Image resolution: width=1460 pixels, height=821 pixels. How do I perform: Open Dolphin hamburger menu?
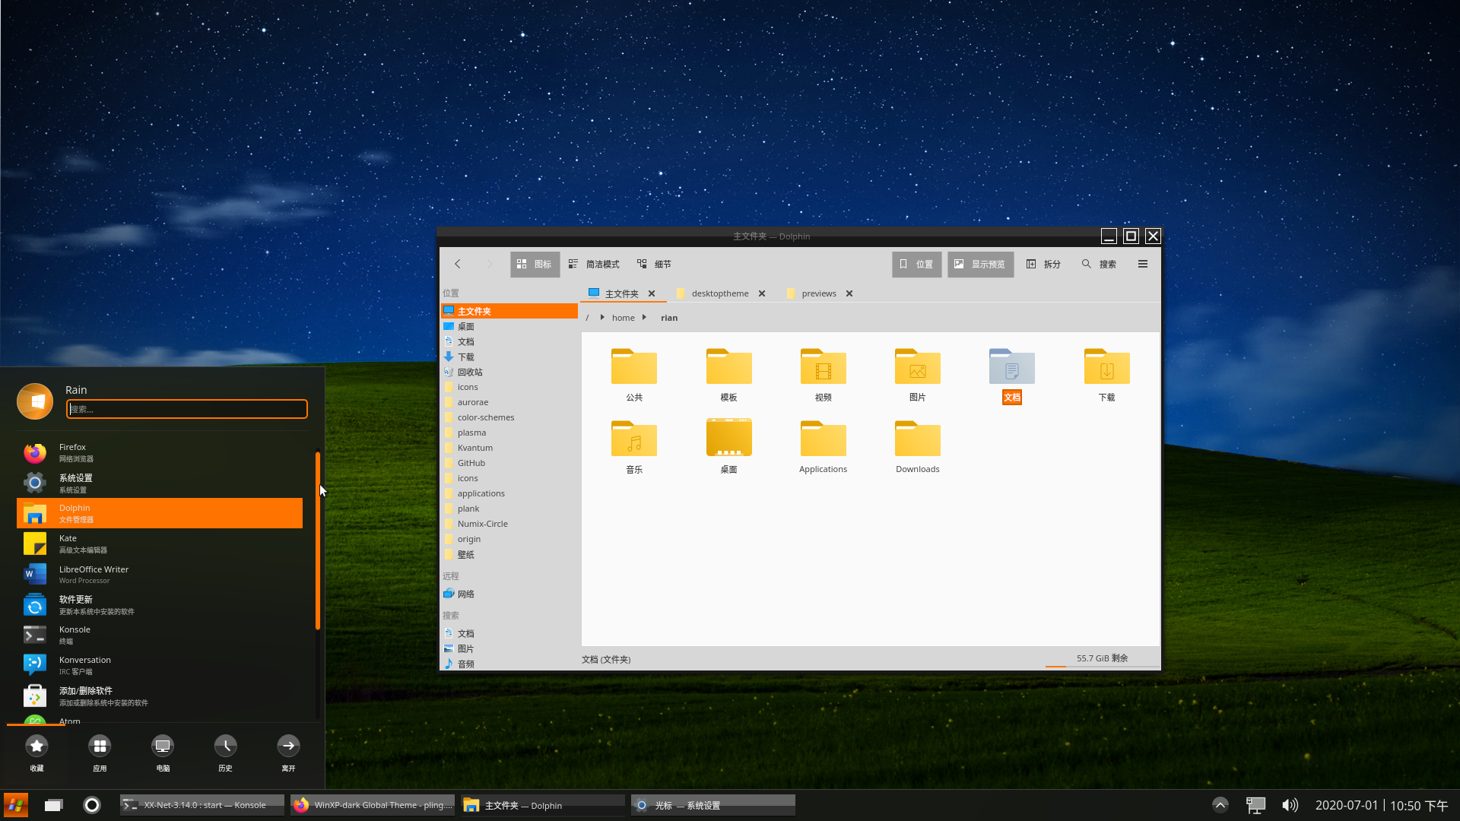[x=1142, y=264]
